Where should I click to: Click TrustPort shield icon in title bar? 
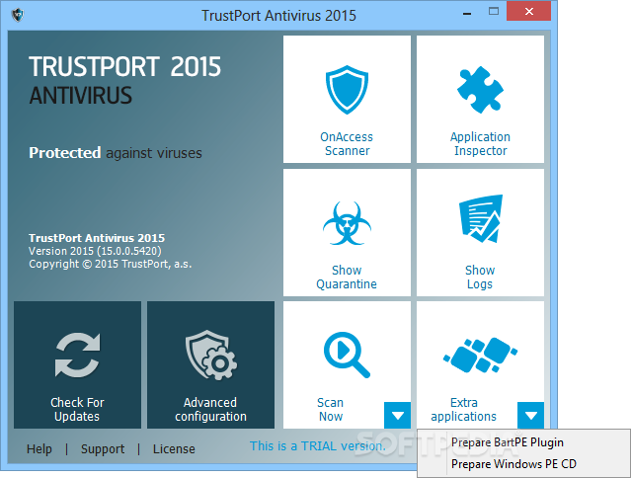[18, 15]
